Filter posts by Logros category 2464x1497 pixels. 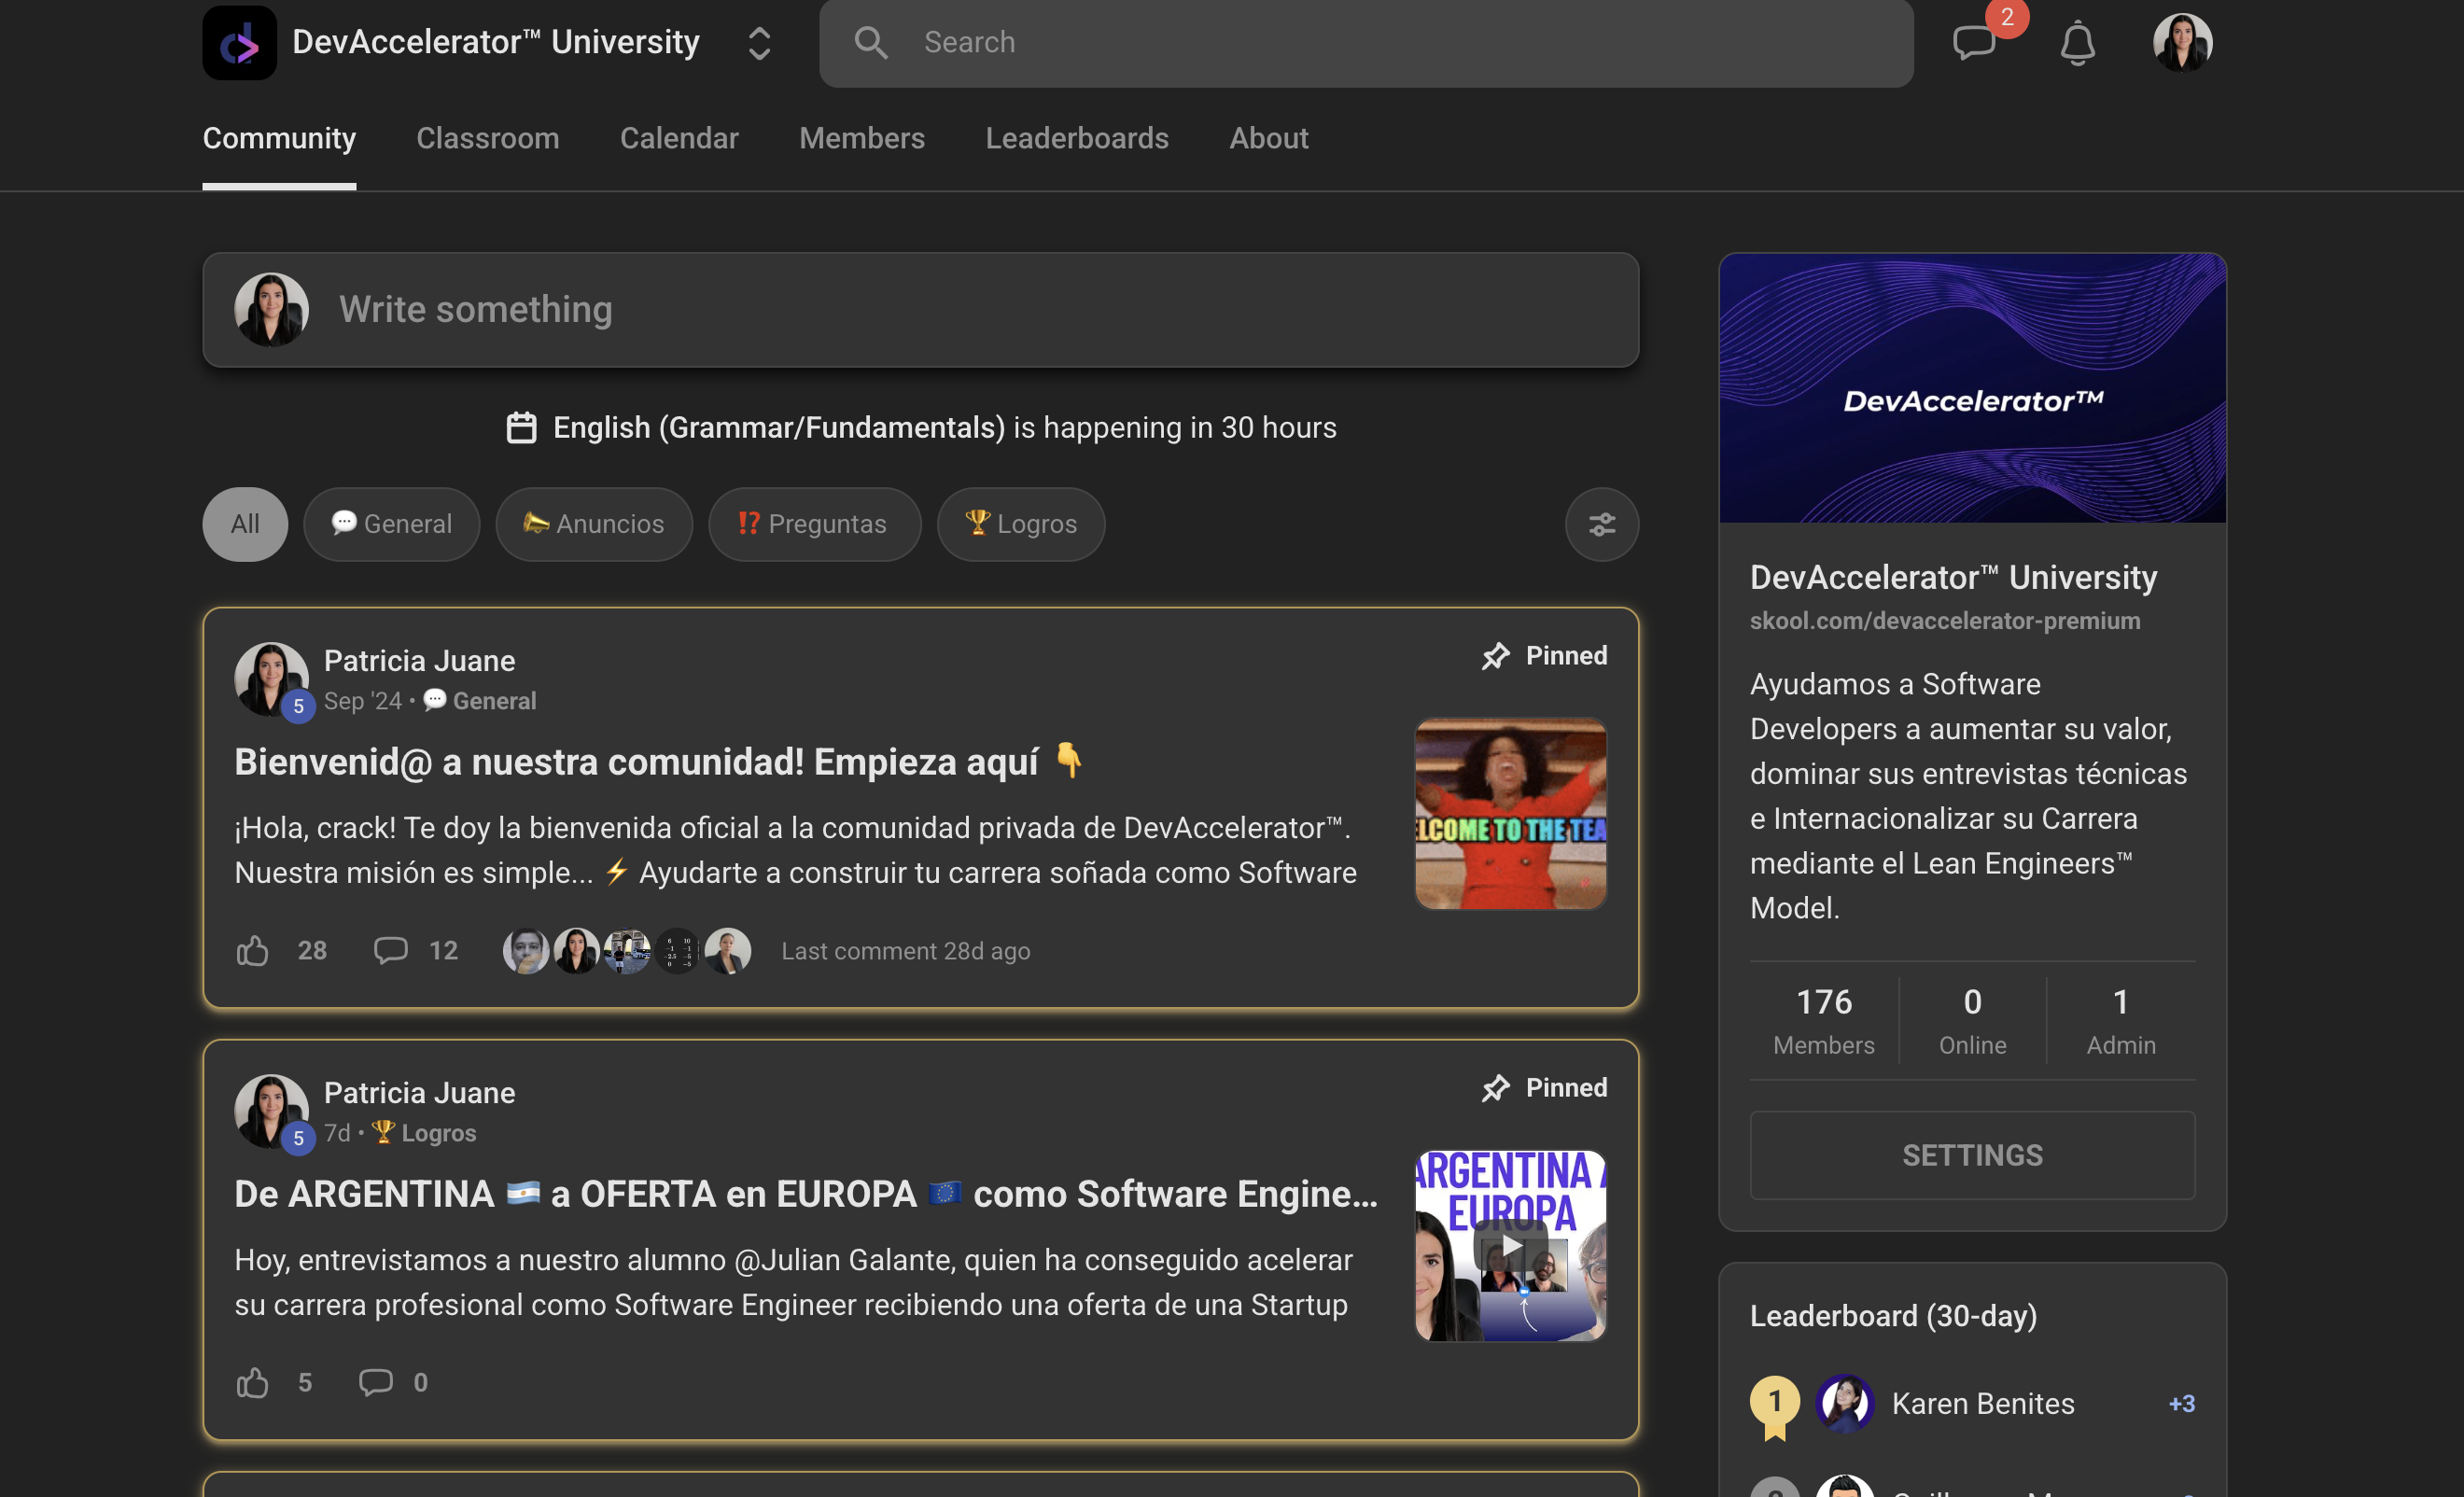(x=1020, y=523)
